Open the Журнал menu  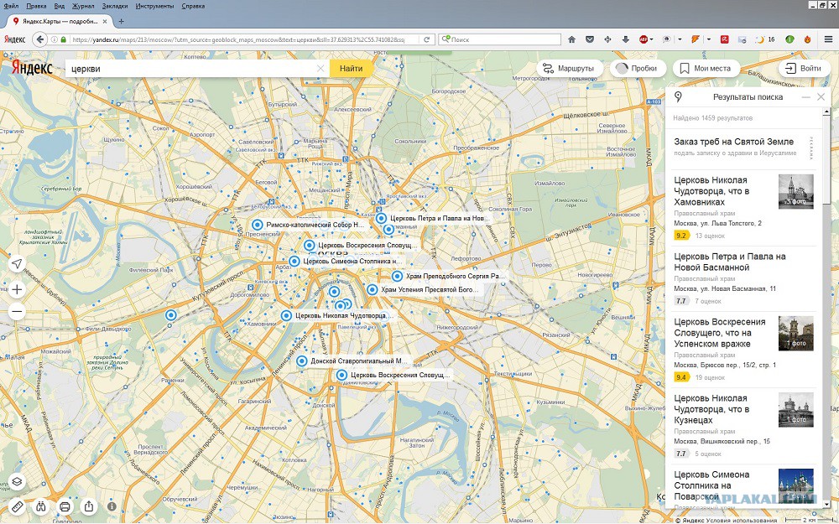click(x=82, y=6)
